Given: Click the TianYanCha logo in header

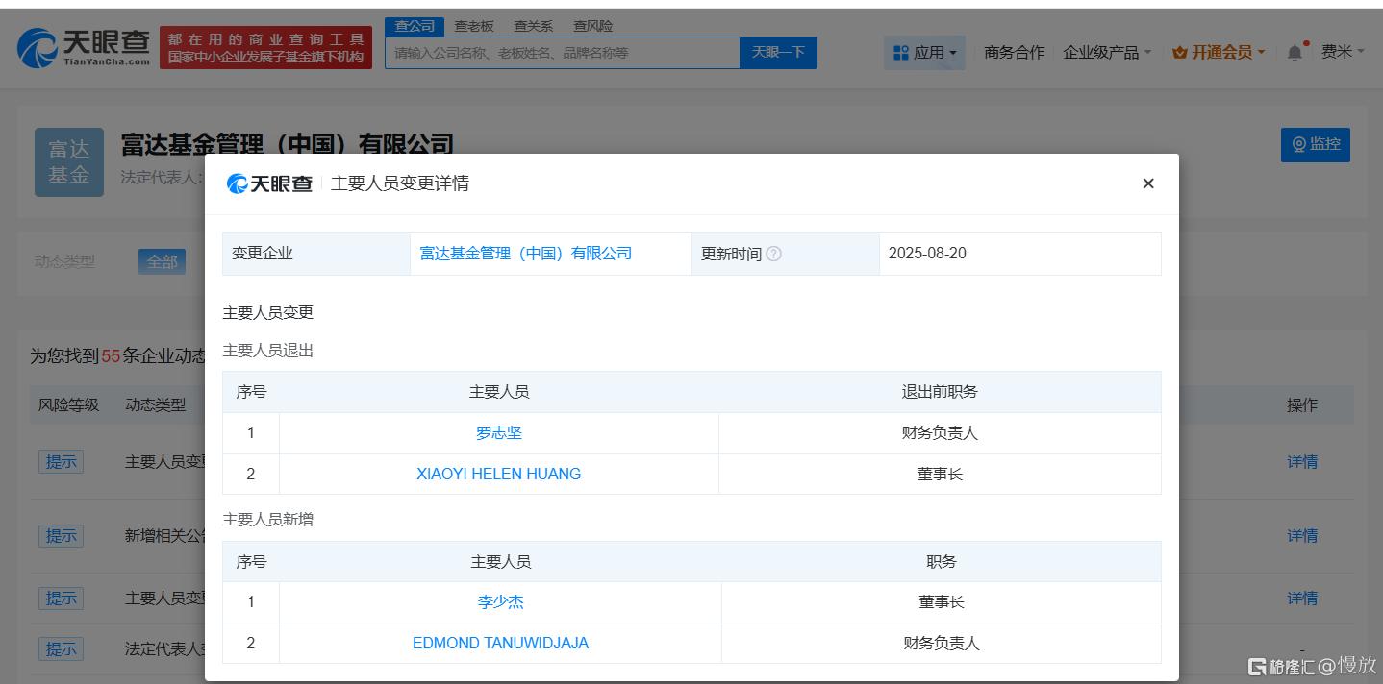Looking at the screenshot, I should pyautogui.click(x=84, y=47).
